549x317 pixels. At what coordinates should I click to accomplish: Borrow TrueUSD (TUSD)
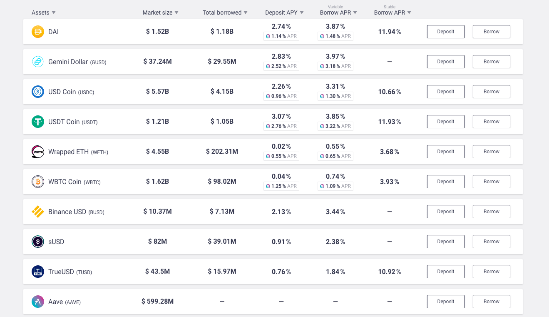492,272
